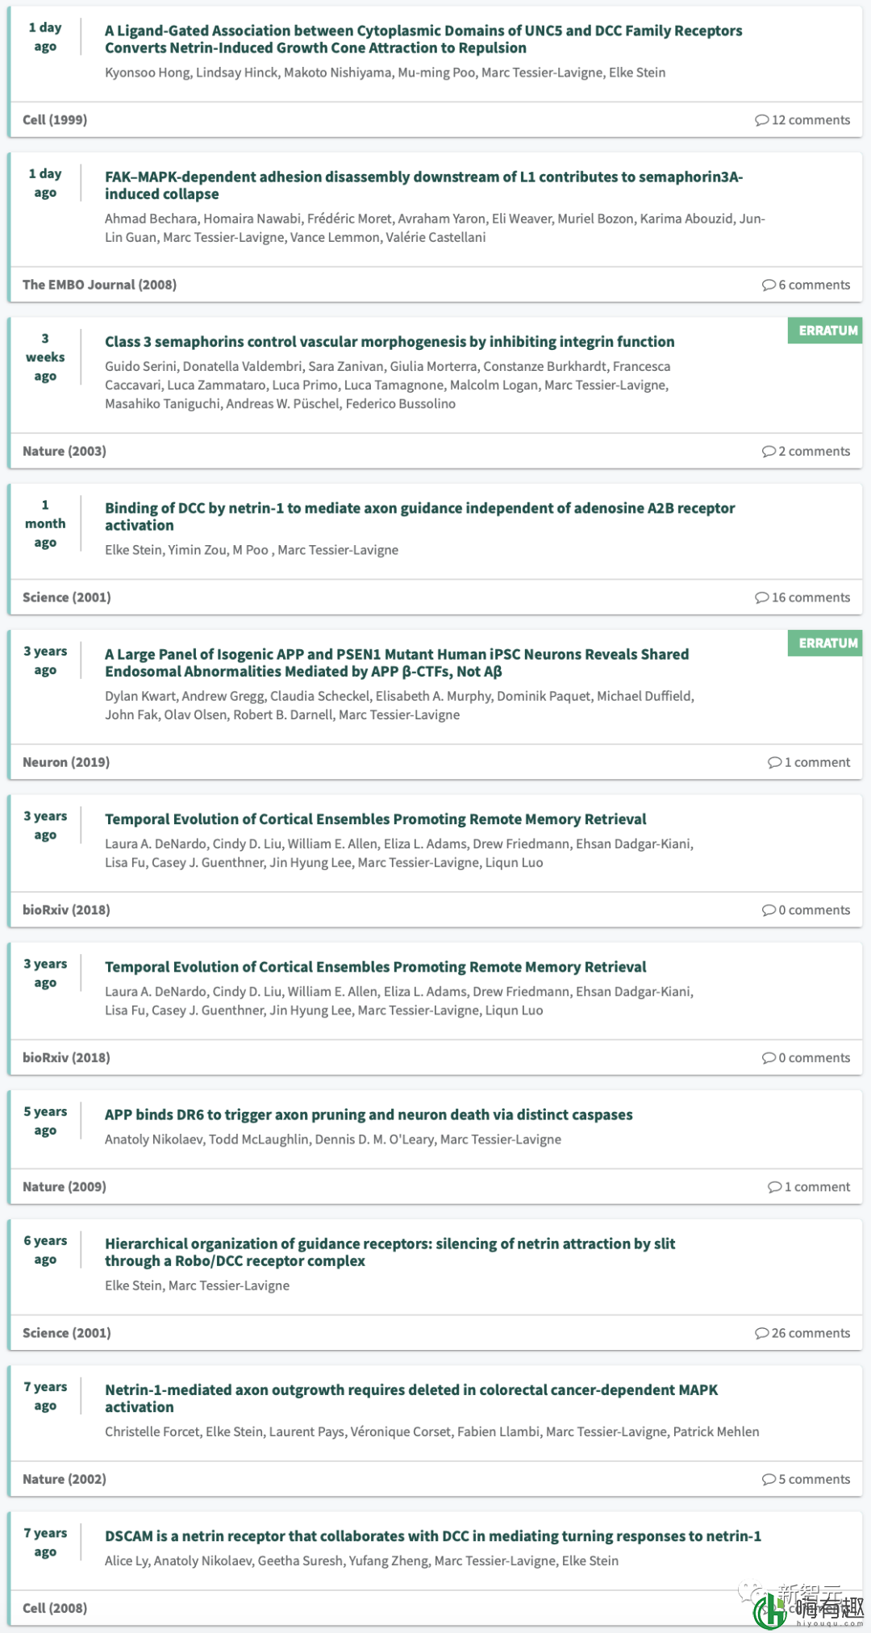This screenshot has width=871, height=1633.
Task: Open 'FAK–MAPK-dependent adhesion disassembly' paper
Action: 423,185
